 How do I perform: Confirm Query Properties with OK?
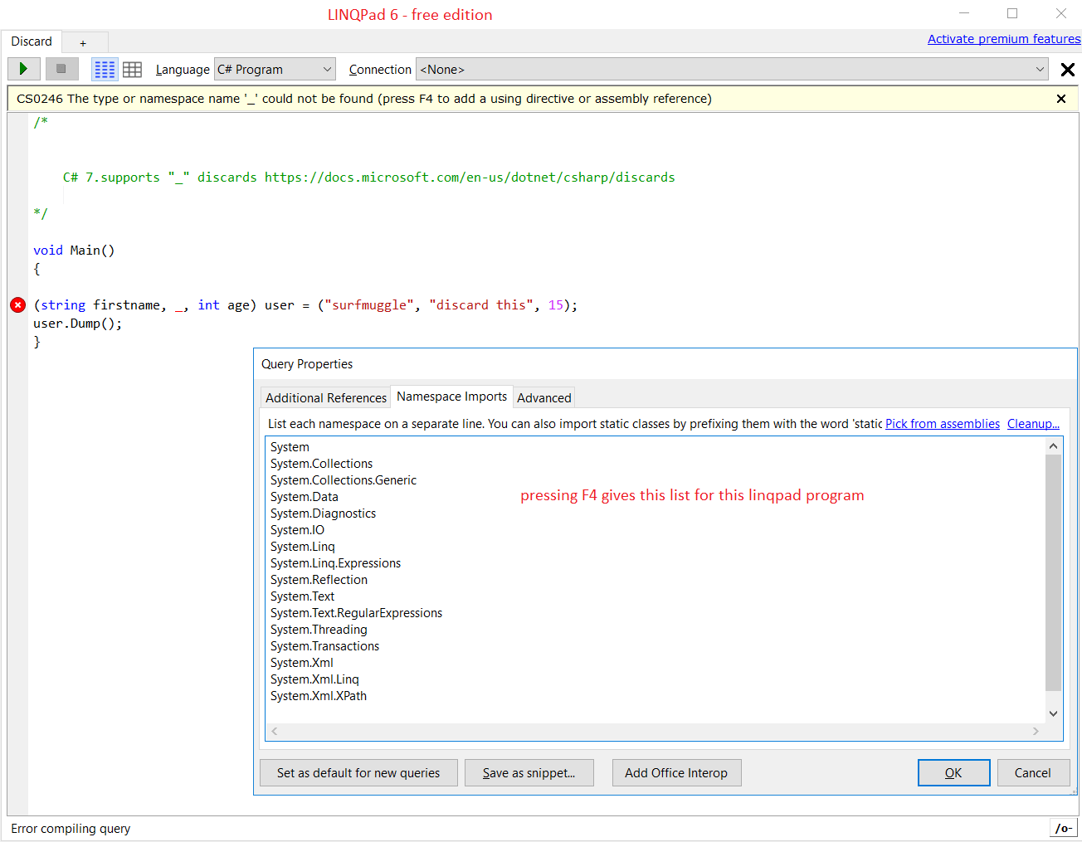click(953, 773)
